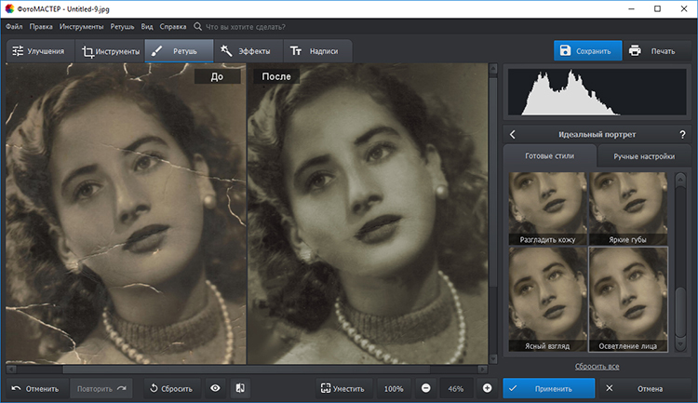The height and width of the screenshot is (403, 698).
Task: Click the Сбросить все link
Action: tap(597, 367)
